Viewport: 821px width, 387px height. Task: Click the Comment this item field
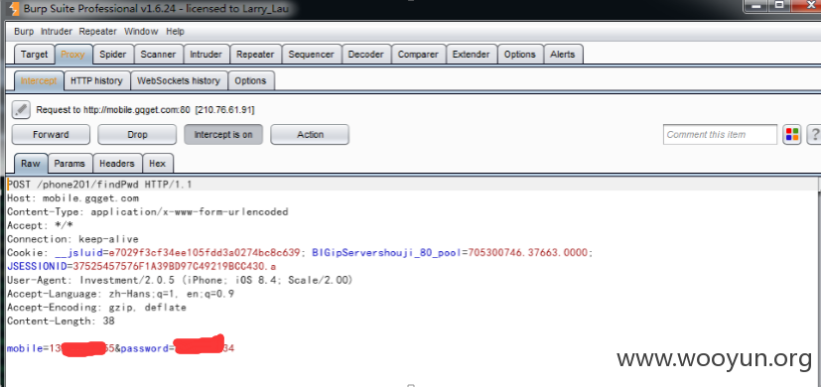(x=720, y=135)
